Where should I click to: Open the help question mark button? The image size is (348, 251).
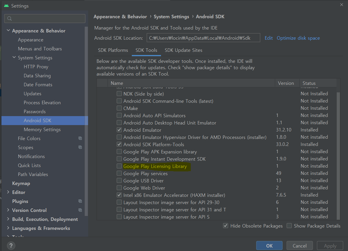[x=11, y=245]
